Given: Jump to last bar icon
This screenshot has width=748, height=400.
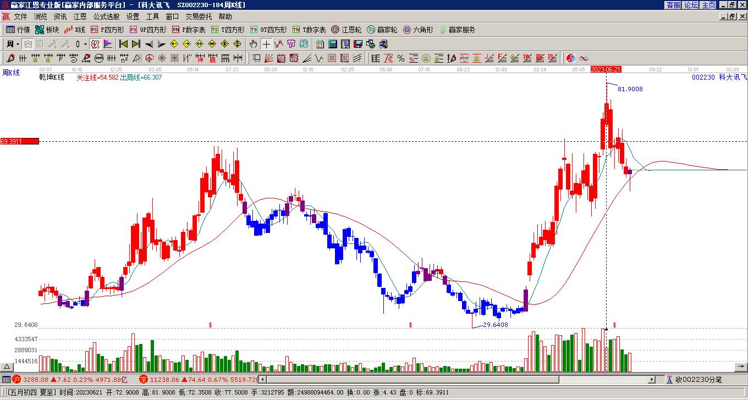Looking at the screenshot, I should [136, 44].
